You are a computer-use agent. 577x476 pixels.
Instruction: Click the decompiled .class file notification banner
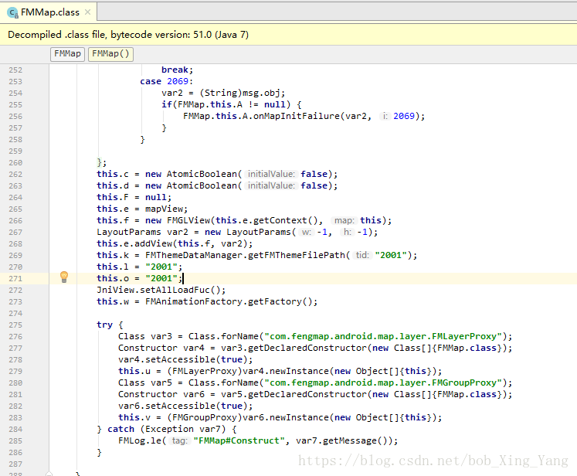(289, 35)
